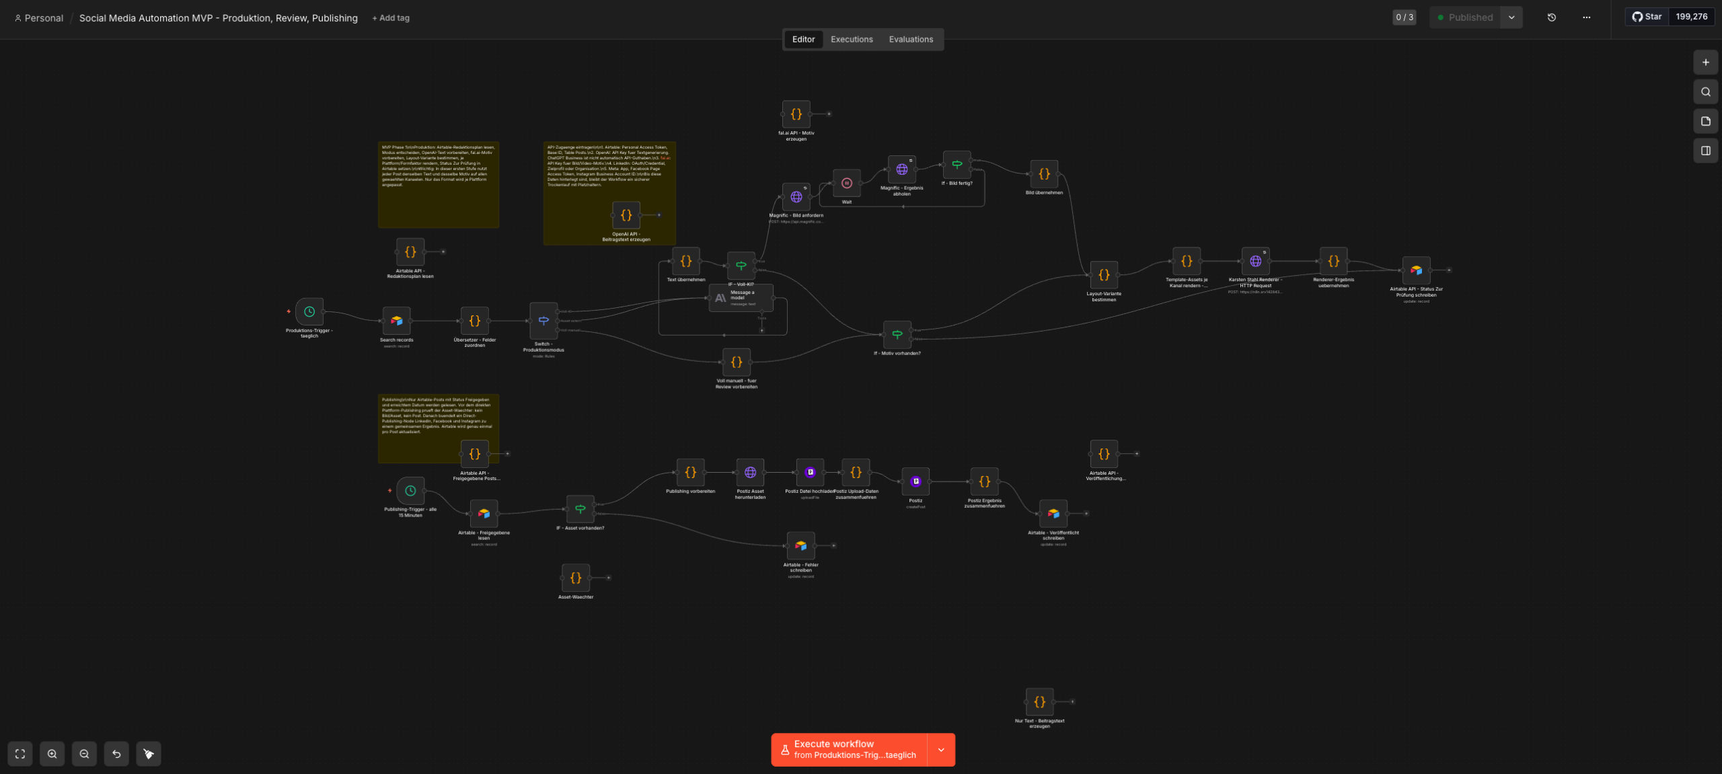1722x774 pixels.
Task: Open the Switch - Produktionsmodus node
Action: 544,321
